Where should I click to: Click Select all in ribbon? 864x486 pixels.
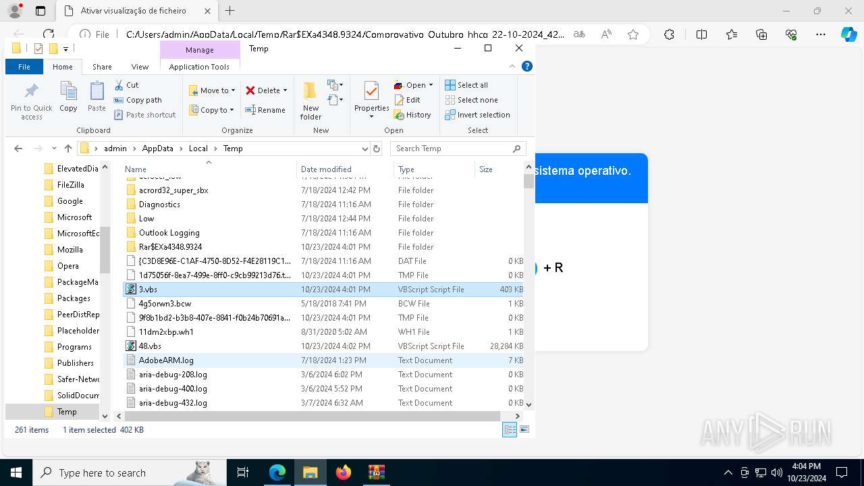(x=466, y=85)
